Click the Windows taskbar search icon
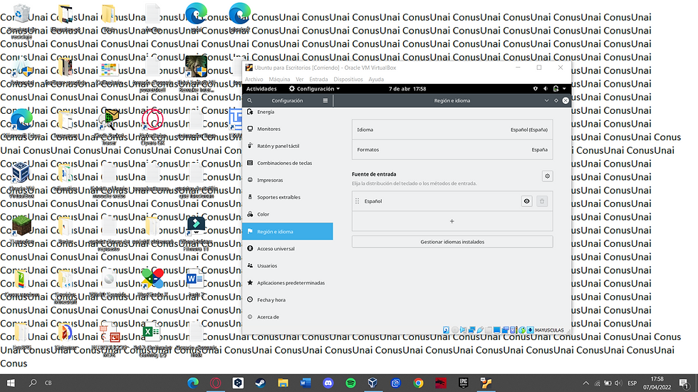The image size is (698, 392). click(x=33, y=383)
